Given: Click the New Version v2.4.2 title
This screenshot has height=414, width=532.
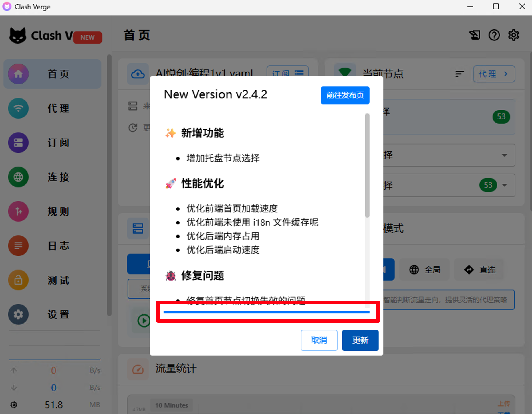Looking at the screenshot, I should [215, 94].
